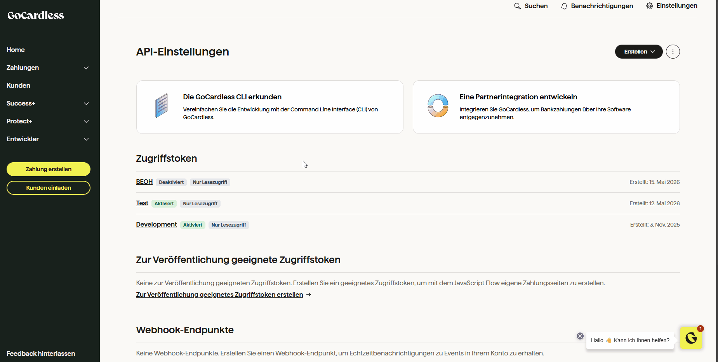Click the notifications bell icon

(x=564, y=6)
